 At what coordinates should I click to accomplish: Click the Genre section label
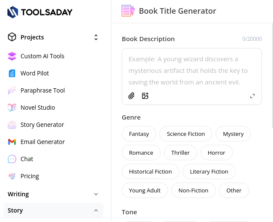[x=131, y=117]
